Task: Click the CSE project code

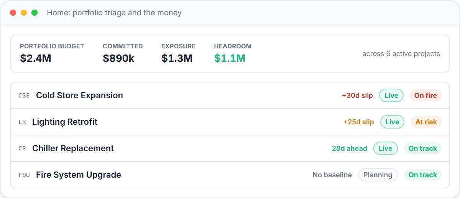Action: (x=24, y=96)
